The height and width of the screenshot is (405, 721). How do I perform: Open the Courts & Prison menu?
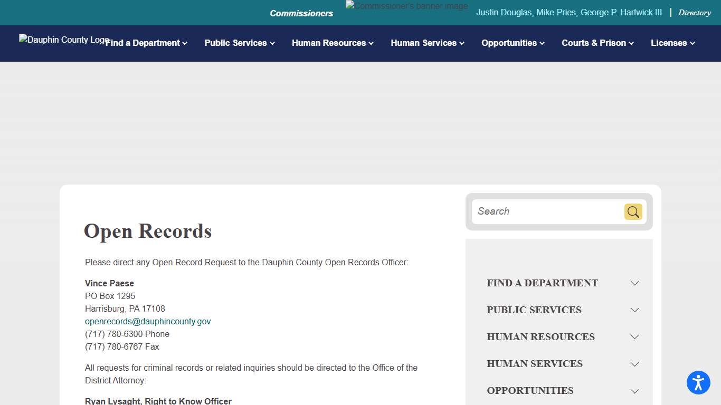597,43
